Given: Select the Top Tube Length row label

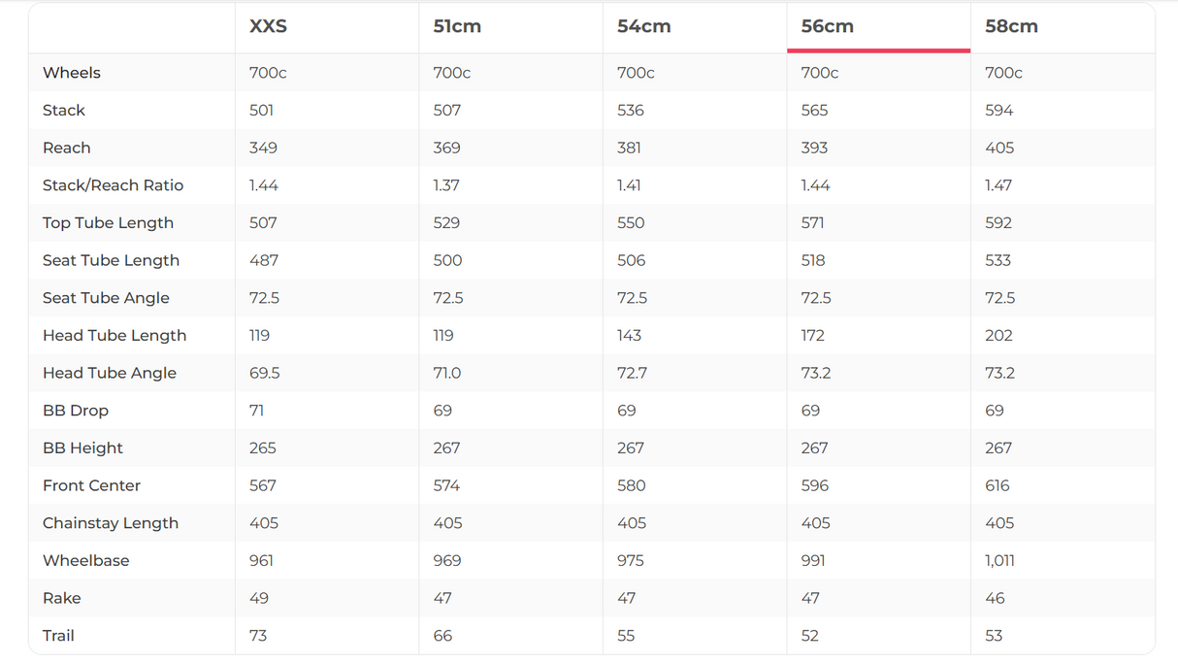Looking at the screenshot, I should click(108, 223).
